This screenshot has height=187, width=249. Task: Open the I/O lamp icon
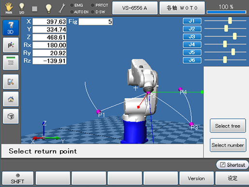[22, 8]
